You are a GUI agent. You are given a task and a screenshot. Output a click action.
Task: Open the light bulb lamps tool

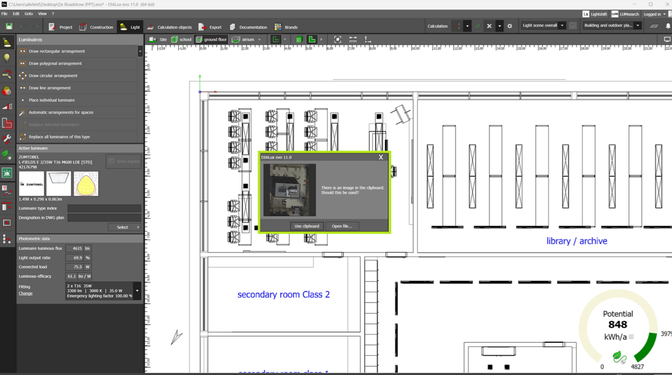7,58
